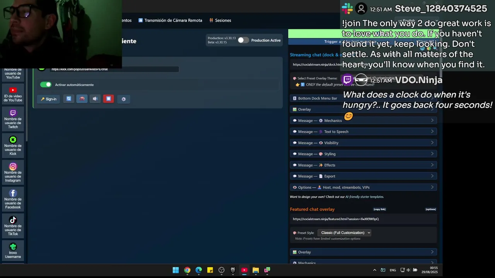Expand Options — Host, mod, streambots, VIPs

coord(363,187)
